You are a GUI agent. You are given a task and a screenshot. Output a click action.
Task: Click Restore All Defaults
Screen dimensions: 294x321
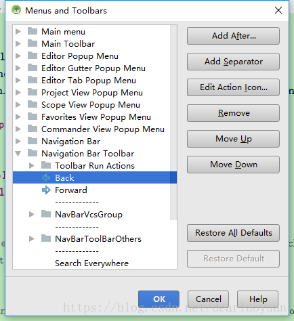[233, 233]
